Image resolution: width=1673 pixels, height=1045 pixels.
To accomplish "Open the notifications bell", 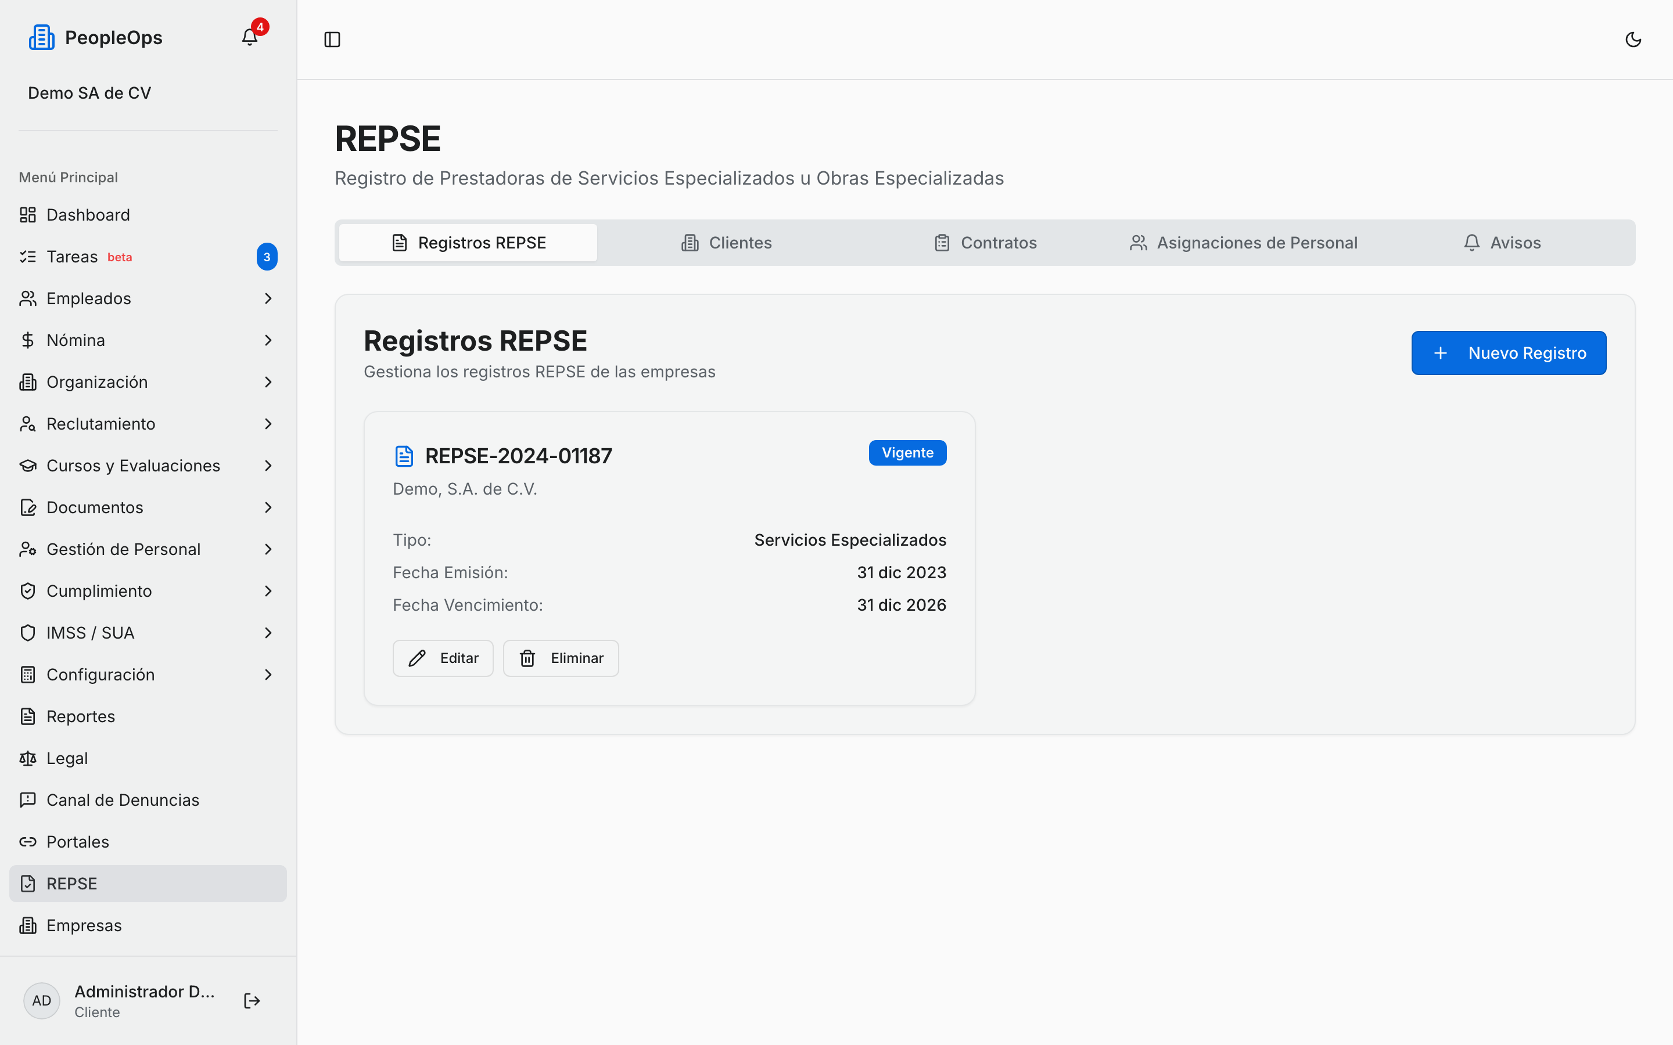I will pos(250,37).
